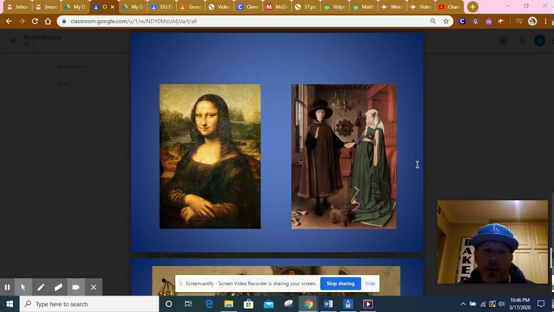Open Cortana circle icon on taskbar
Screen dimensions: 554x312
pyautogui.click(x=169, y=304)
